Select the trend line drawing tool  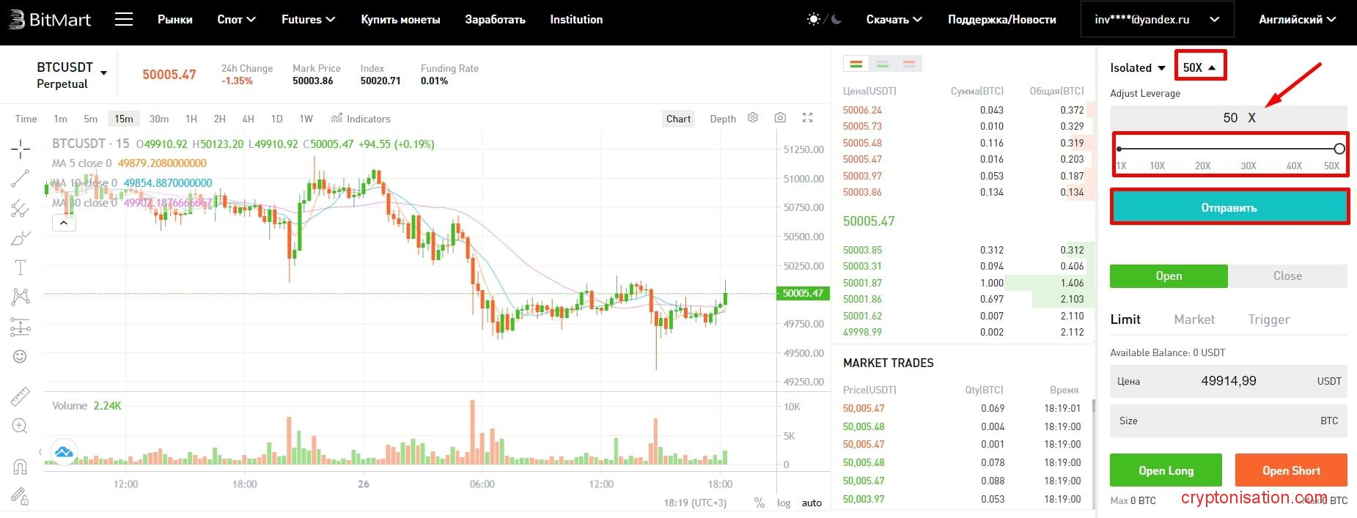21,178
